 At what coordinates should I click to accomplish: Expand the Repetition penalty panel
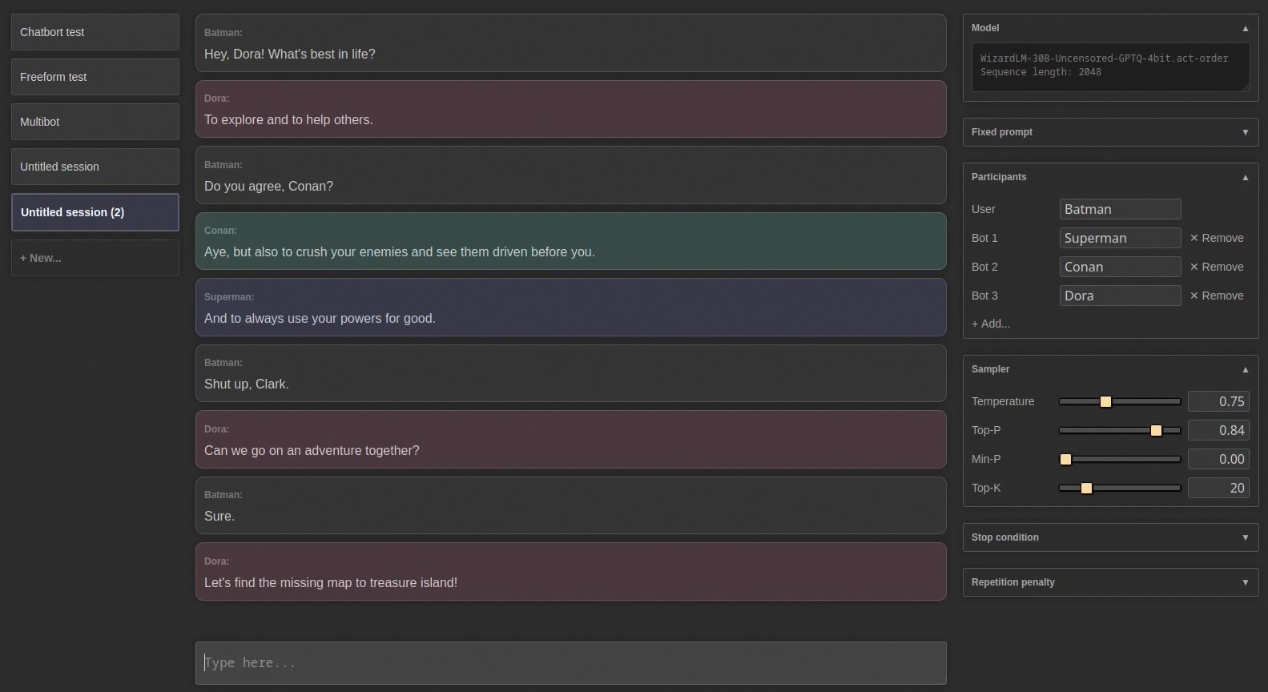pos(1245,582)
